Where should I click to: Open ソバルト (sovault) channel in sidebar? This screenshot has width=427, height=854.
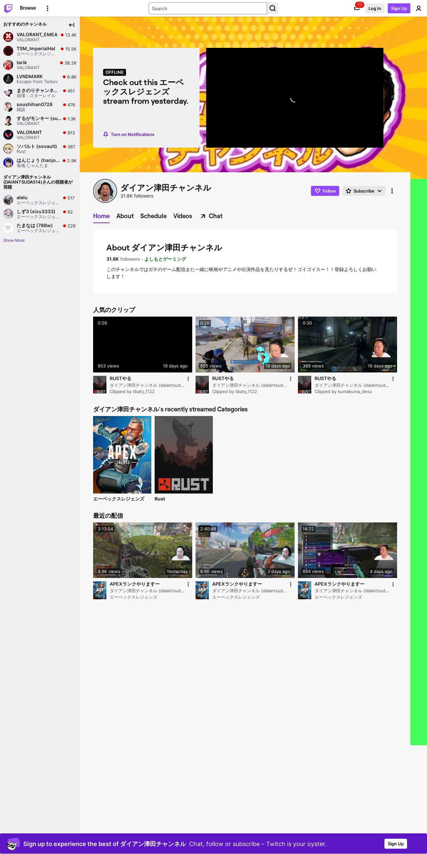40,149
